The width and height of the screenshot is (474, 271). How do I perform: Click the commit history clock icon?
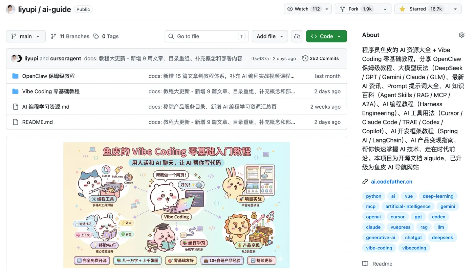coord(305,58)
